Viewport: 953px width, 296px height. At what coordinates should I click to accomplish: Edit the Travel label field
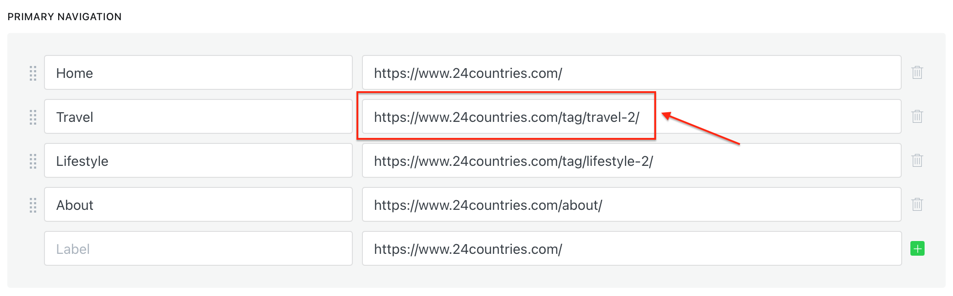(198, 117)
